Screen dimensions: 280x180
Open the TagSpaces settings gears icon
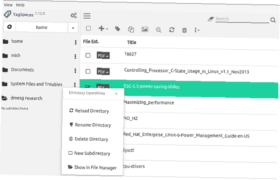pyautogui.click(x=74, y=15)
